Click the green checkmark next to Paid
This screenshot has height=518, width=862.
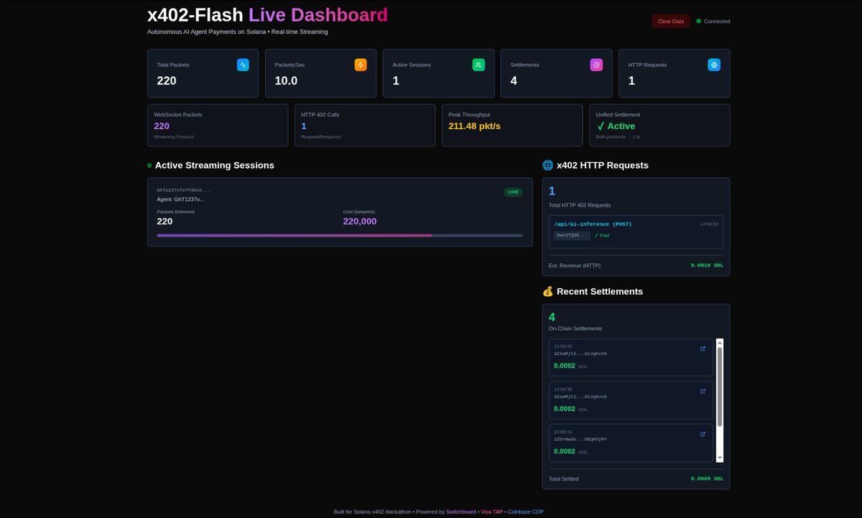(x=596, y=235)
